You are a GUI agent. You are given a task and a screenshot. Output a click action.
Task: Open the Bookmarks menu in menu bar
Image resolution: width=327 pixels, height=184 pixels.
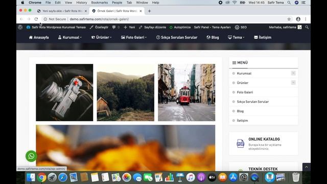coord(100,3)
